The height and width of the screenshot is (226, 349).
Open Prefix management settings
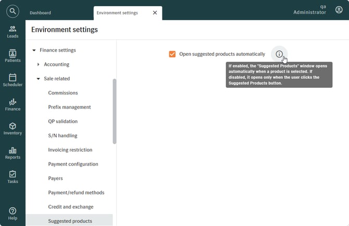tap(69, 107)
